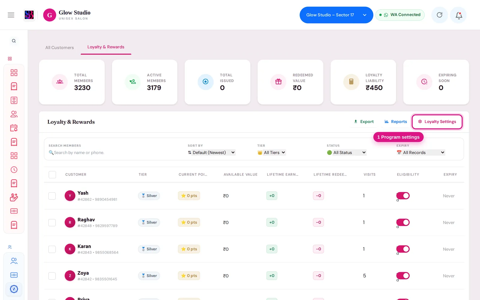This screenshot has height=300, width=480.
Task: Open the notifications bell
Action: point(458,15)
